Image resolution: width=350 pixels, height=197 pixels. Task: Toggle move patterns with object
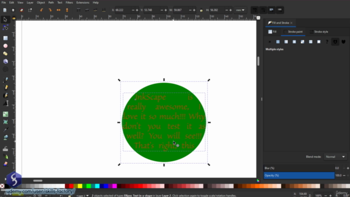pyautogui.click(x=279, y=10)
